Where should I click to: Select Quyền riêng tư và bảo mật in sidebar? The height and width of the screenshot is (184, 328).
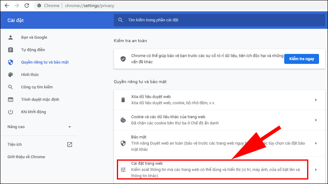44,63
